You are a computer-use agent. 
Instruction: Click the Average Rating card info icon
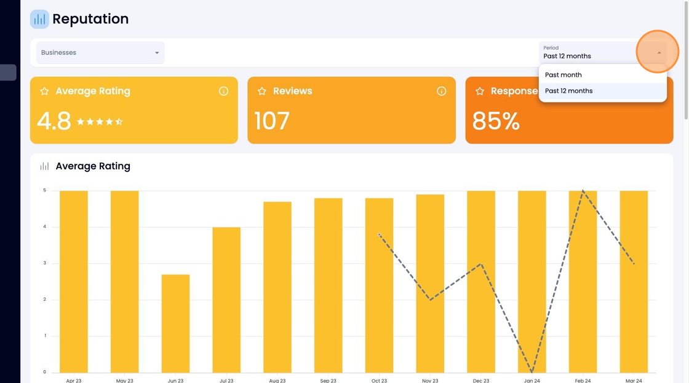click(224, 91)
